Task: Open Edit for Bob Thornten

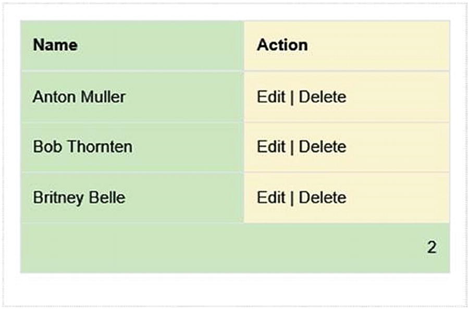Action: pos(270,147)
